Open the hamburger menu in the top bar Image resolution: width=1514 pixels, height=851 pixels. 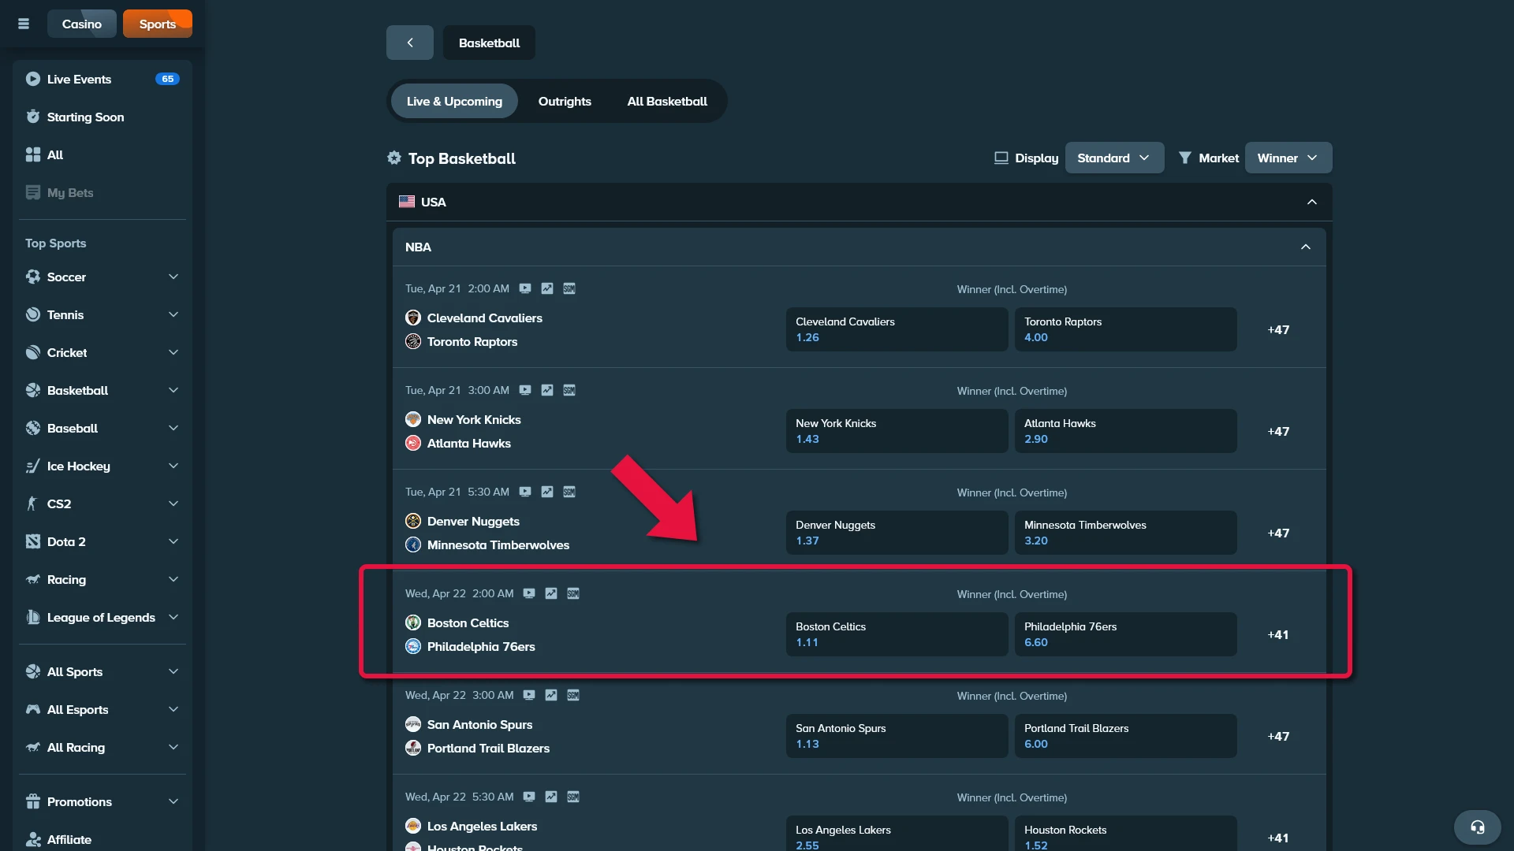point(24,24)
